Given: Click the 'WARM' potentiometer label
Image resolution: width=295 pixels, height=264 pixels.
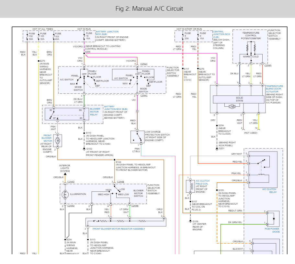Looking at the screenshot, I should 246,56.
